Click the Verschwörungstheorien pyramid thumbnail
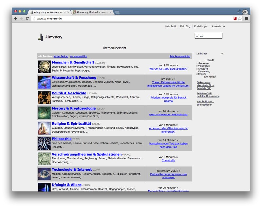The image size is (262, 208). coord(44,159)
